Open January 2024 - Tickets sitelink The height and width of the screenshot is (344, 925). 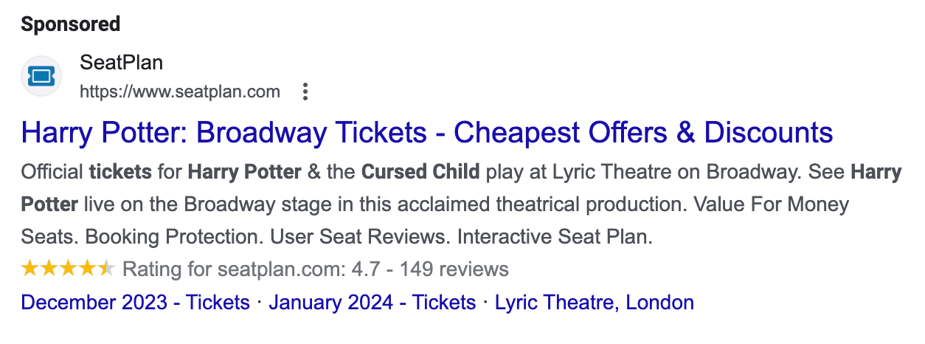click(373, 303)
